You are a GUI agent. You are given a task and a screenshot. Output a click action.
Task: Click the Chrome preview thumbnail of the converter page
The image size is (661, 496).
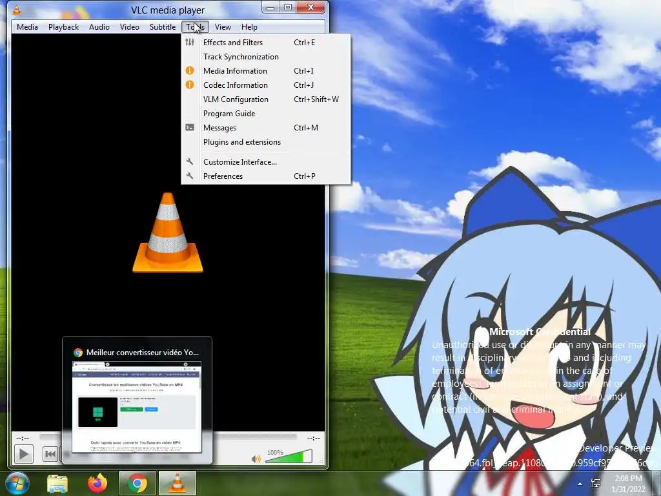click(137, 407)
